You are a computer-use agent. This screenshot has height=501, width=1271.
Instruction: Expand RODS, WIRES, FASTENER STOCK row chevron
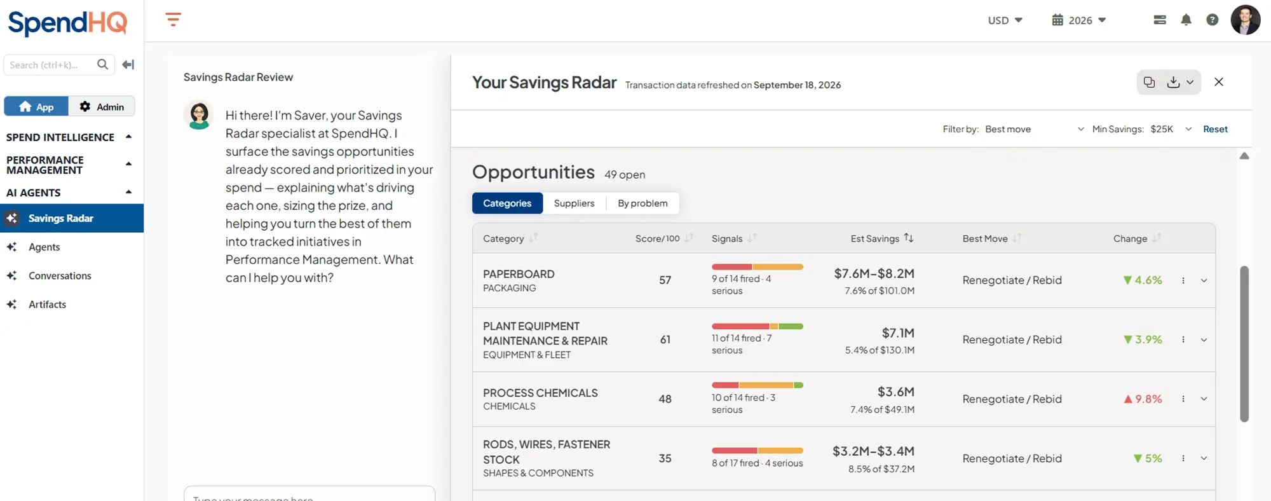(1204, 458)
